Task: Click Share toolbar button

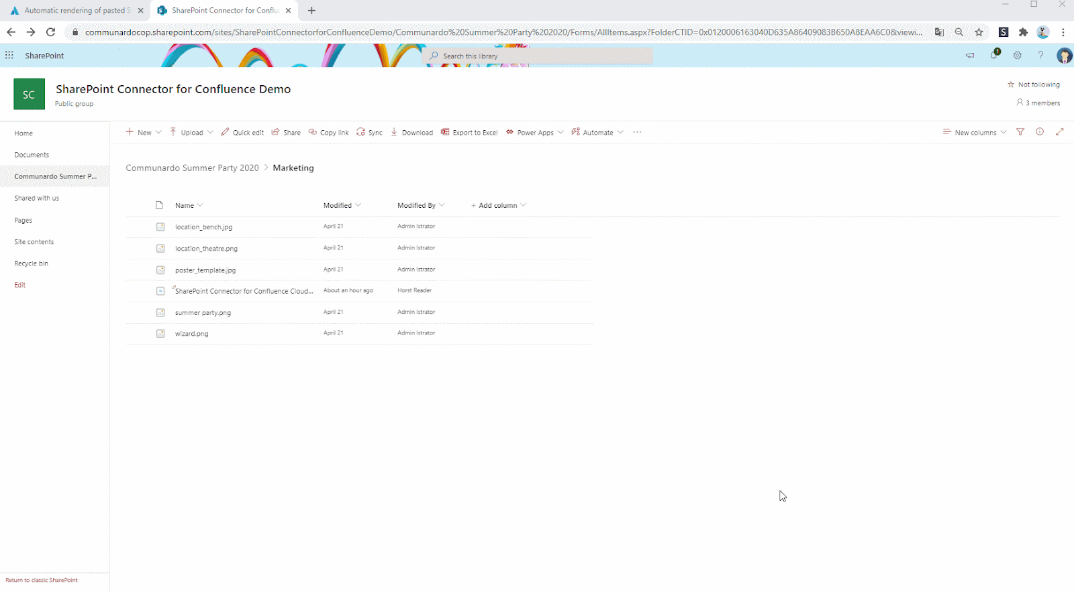Action: pyautogui.click(x=286, y=132)
